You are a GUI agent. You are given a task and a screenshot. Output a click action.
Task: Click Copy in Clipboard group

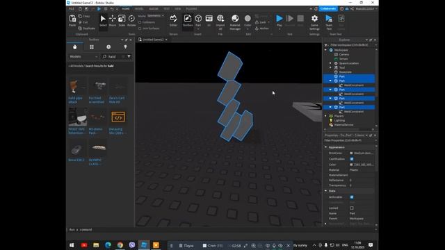[x=84, y=16]
